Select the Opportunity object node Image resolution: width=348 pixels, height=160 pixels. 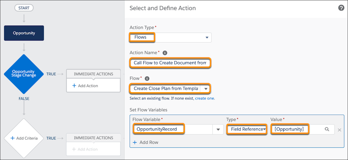click(24, 33)
